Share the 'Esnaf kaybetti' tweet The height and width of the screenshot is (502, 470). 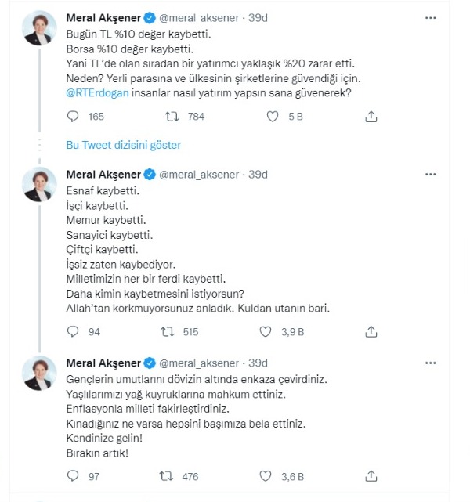(x=371, y=332)
